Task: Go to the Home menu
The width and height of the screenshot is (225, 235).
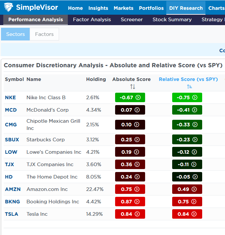Action: point(75,8)
